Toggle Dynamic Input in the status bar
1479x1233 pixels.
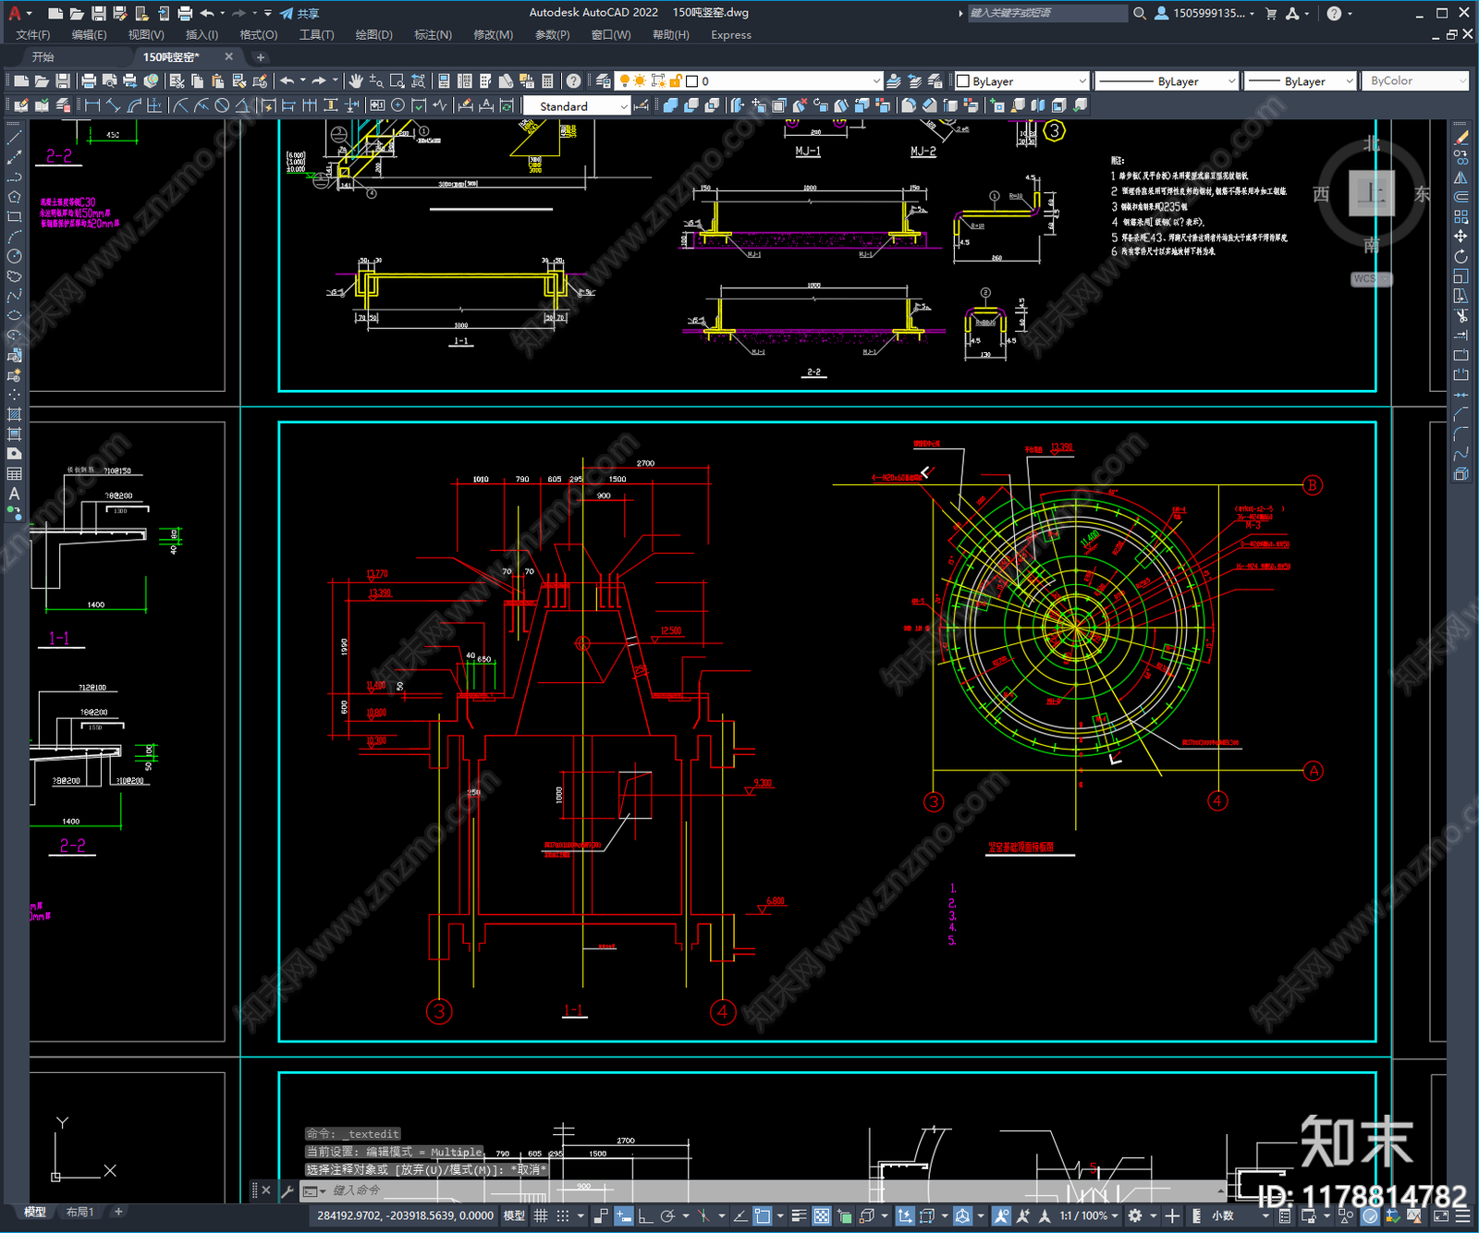(624, 1215)
